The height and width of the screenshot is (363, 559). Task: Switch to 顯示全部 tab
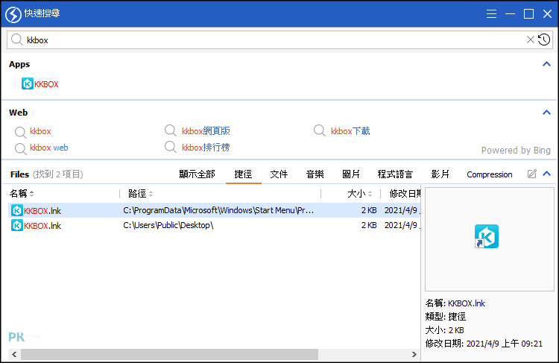pyautogui.click(x=197, y=174)
